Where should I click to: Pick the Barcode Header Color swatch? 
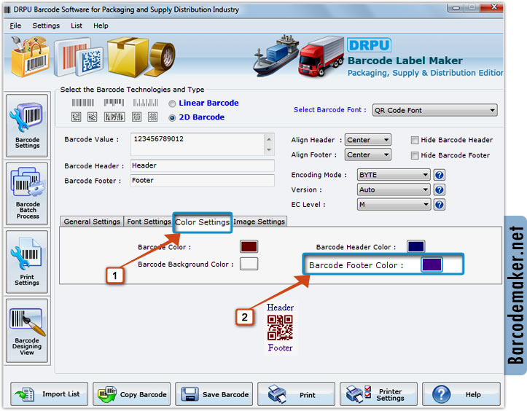(x=415, y=246)
